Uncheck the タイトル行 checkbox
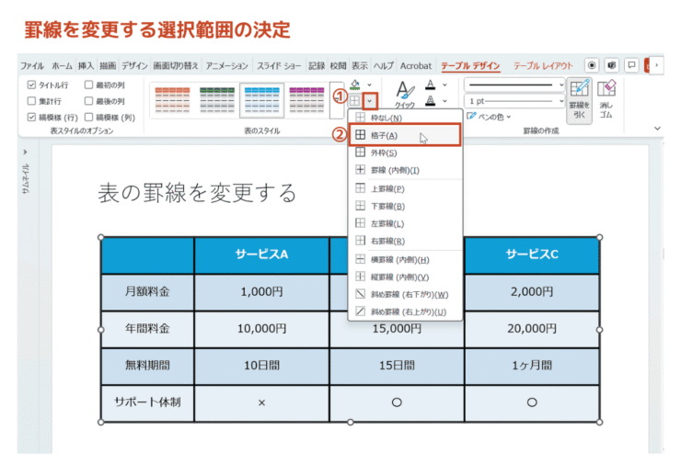Screen dimensions: 681x464 click(31, 85)
